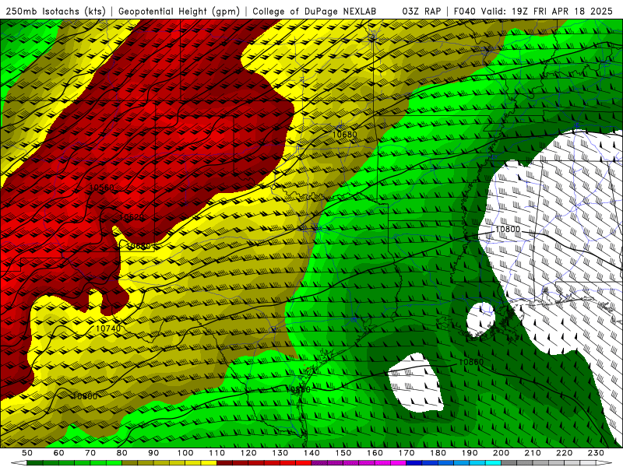623x467 pixels.
Task: Click the 210 value on the color scale
Action: (533, 453)
